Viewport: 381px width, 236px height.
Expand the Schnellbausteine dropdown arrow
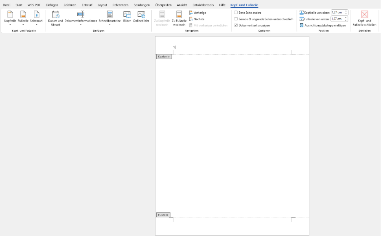pyautogui.click(x=109, y=24)
